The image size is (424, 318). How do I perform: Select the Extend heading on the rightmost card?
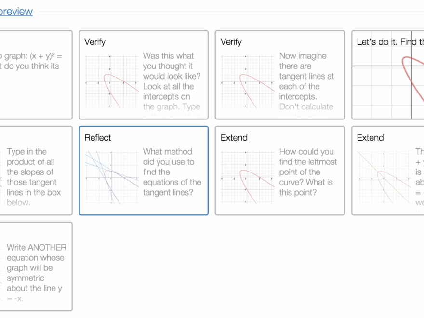[x=371, y=138]
